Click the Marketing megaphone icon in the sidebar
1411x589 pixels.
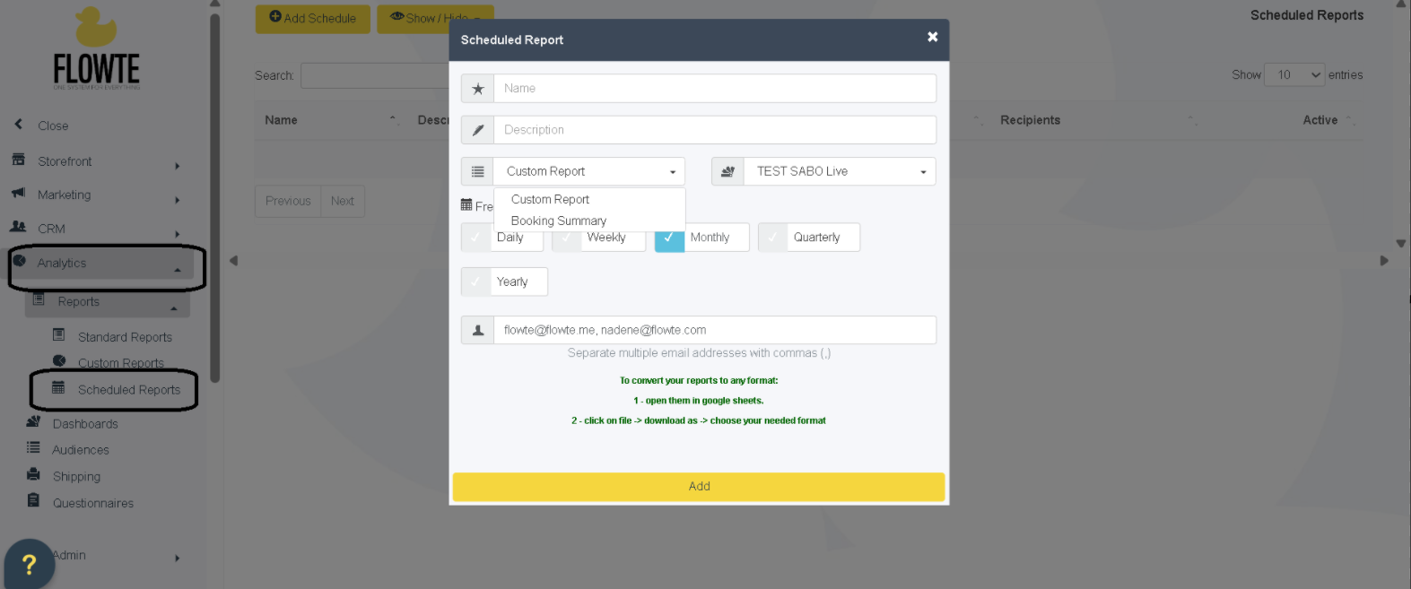coord(18,194)
